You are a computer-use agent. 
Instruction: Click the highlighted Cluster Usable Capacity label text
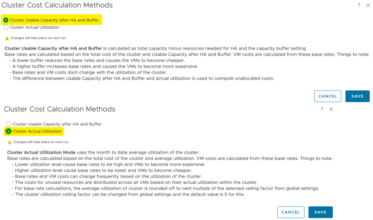click(x=54, y=20)
